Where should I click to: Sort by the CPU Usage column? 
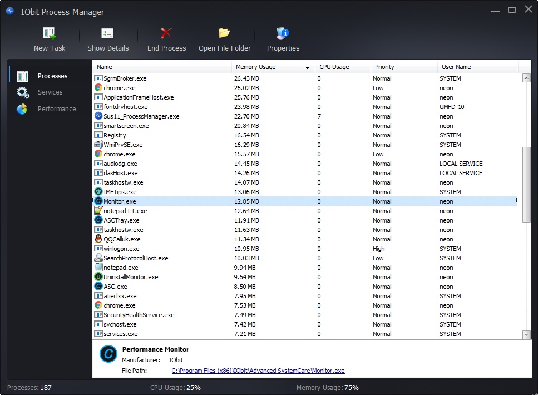(x=334, y=67)
